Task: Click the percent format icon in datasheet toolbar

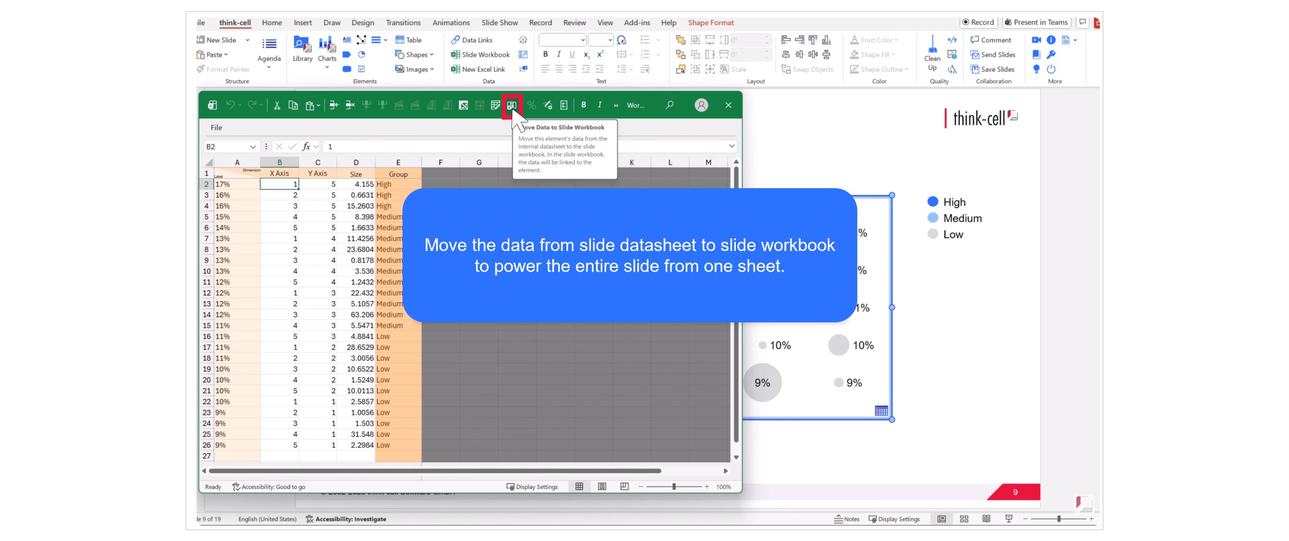Action: 531,105
